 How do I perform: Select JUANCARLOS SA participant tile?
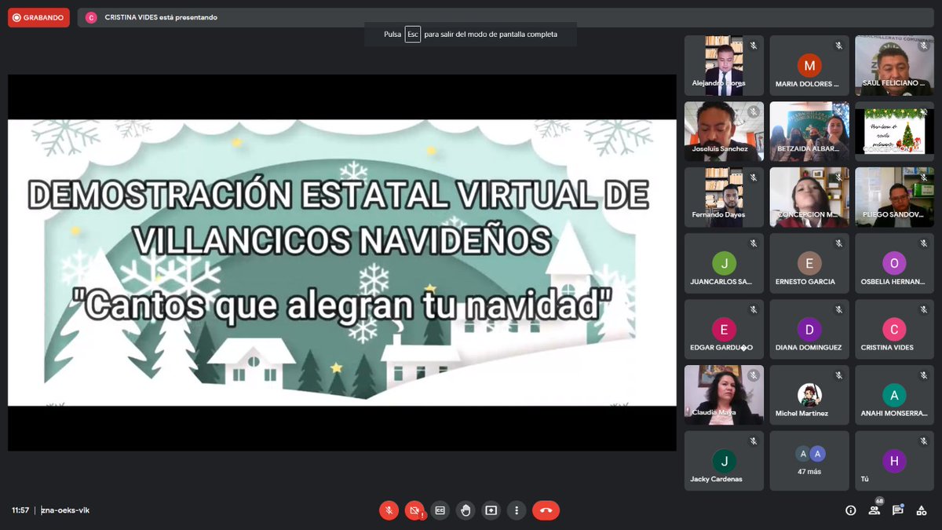click(x=724, y=263)
